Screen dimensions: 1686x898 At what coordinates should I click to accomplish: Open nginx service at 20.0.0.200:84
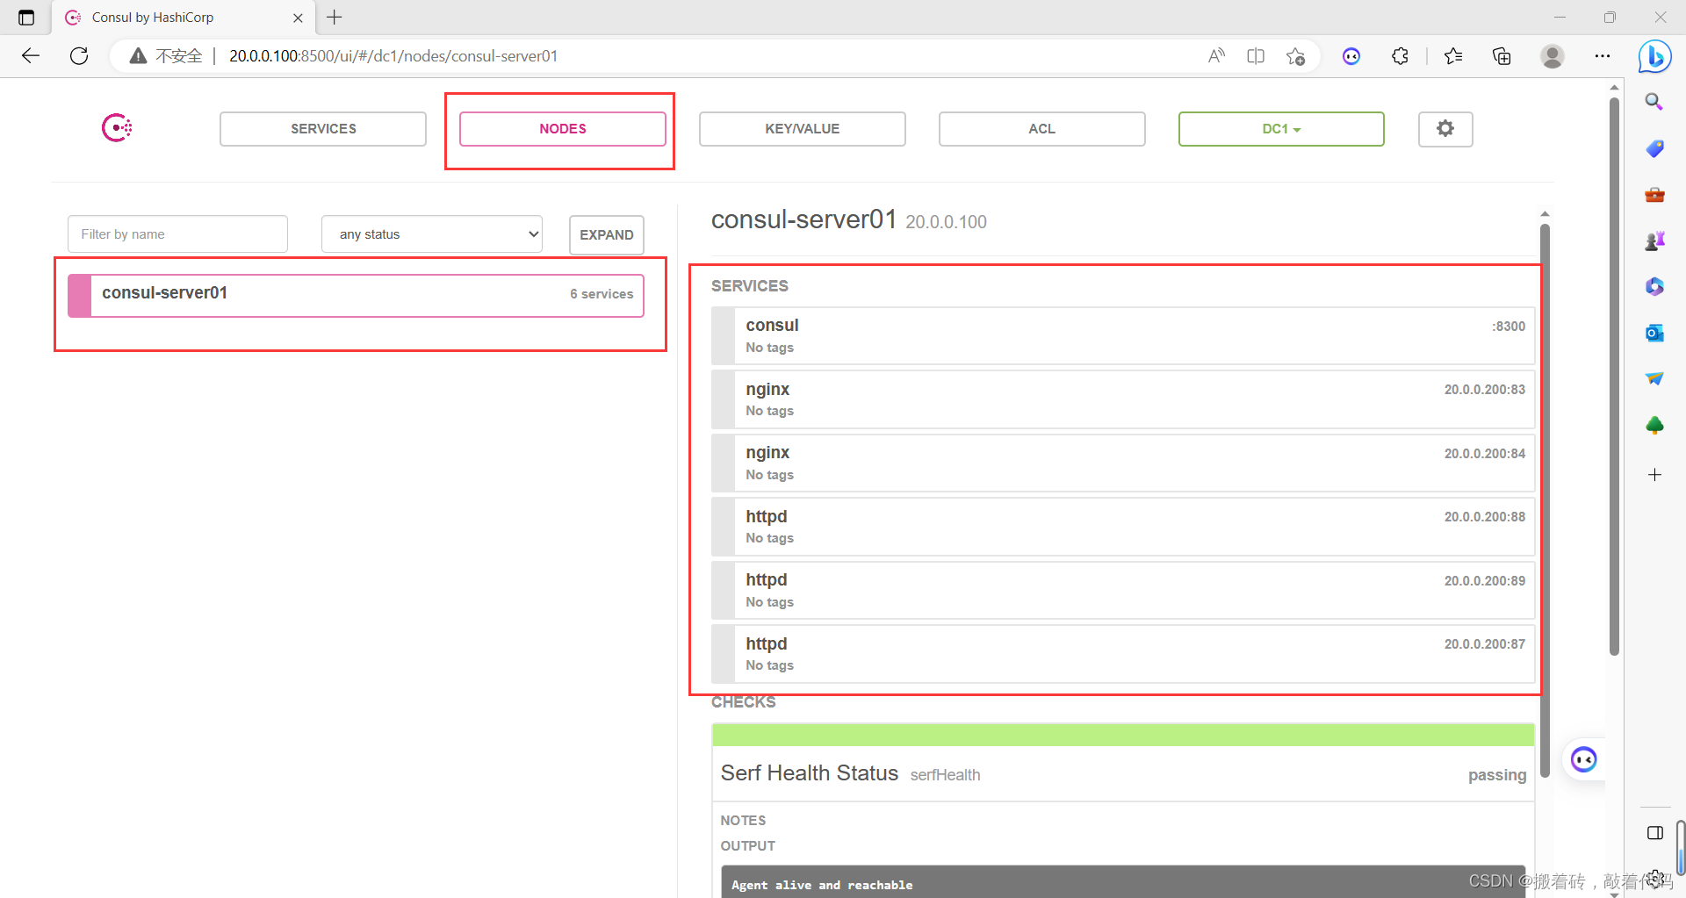click(x=1123, y=463)
